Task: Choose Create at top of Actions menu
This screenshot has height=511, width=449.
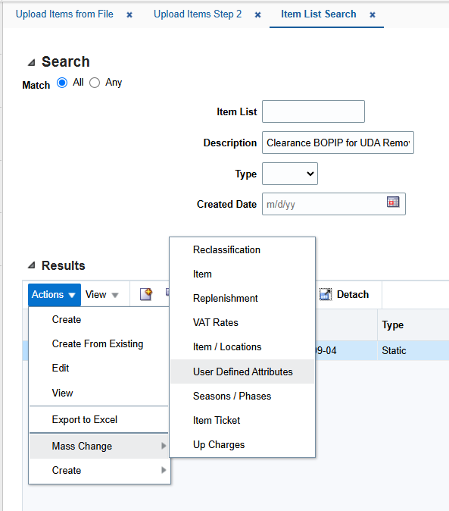Action: pyautogui.click(x=99, y=319)
